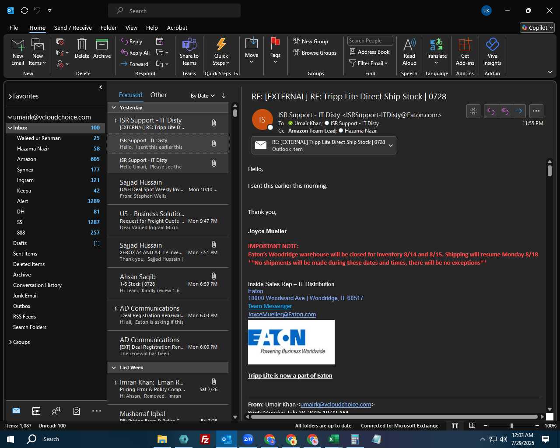This screenshot has height=448, width=560.
Task: Open the Filter Email dropdown
Action: point(368,63)
